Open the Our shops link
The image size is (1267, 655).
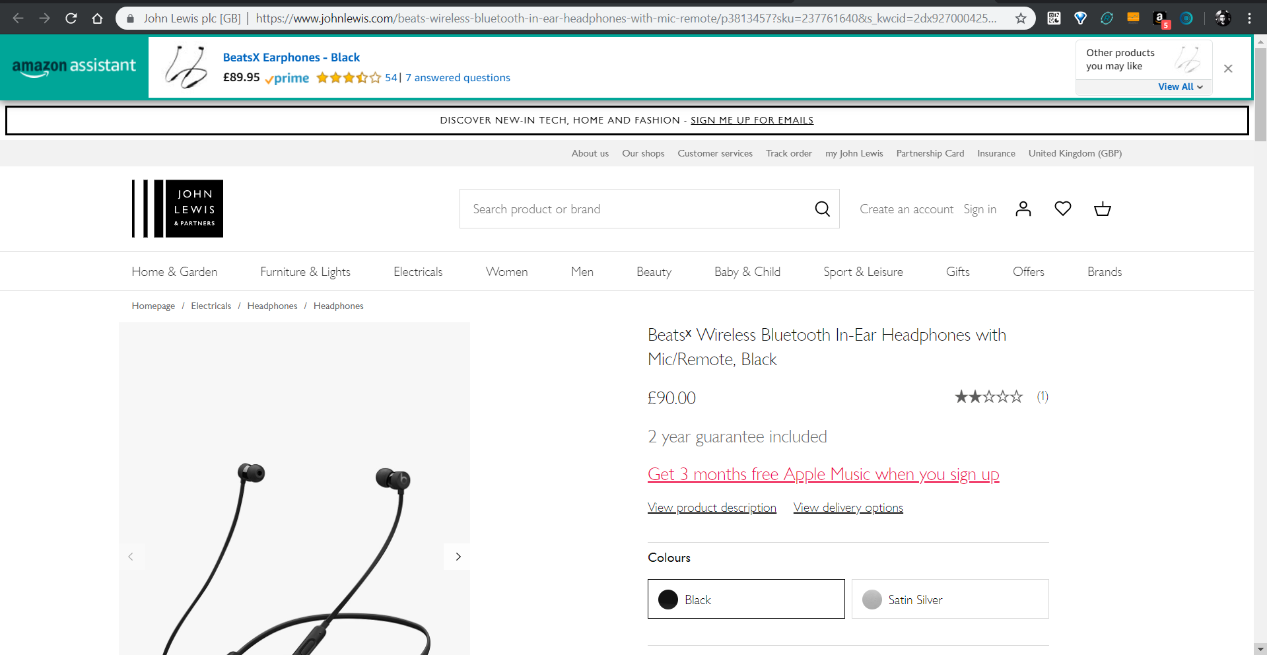point(643,153)
